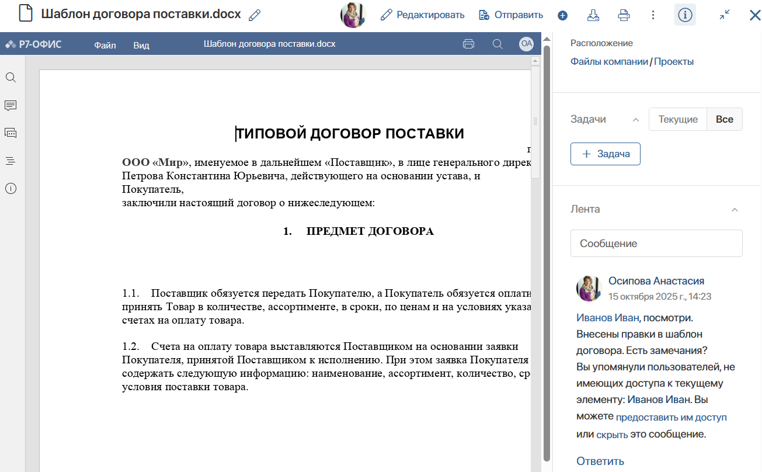The width and height of the screenshot is (762, 472).
Task: Switch to the Текущие tasks tab
Action: pyautogui.click(x=678, y=119)
